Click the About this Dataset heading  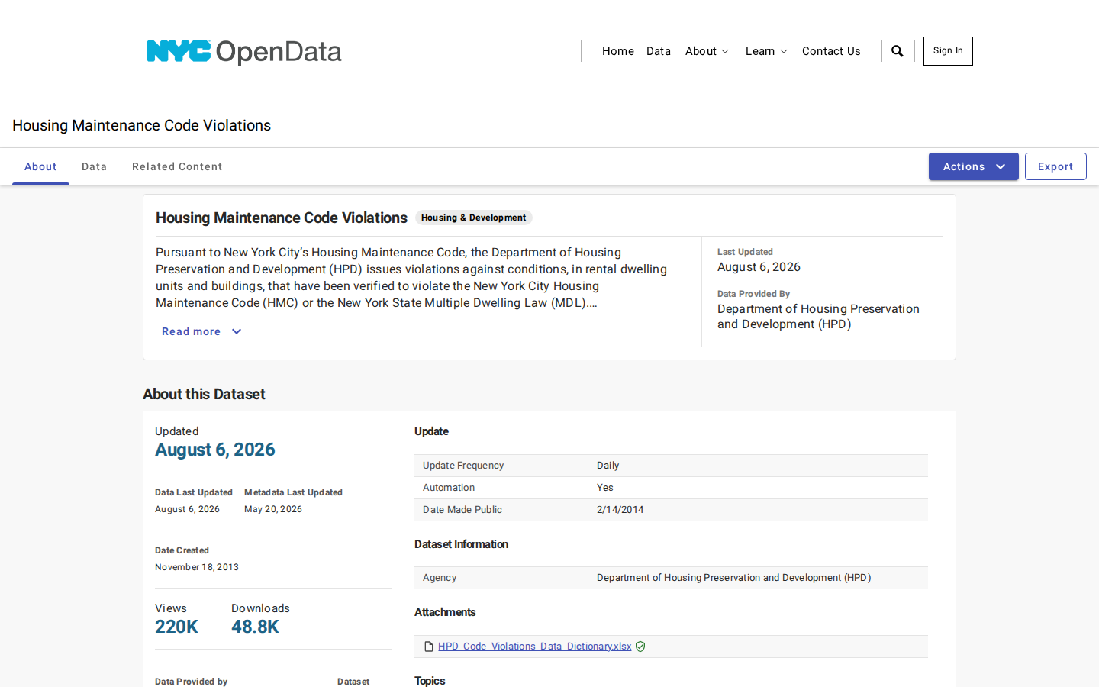[x=204, y=394]
